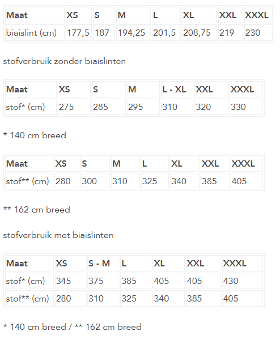
Task: Click the 'stofverbruik zonder biaislinten' heading
Action: (x=65, y=61)
